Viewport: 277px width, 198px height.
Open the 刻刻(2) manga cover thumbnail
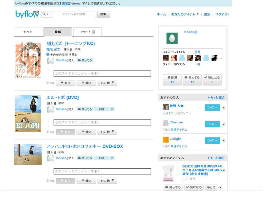(28, 60)
